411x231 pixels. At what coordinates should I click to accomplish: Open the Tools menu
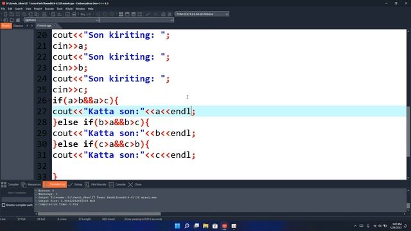[60, 8]
